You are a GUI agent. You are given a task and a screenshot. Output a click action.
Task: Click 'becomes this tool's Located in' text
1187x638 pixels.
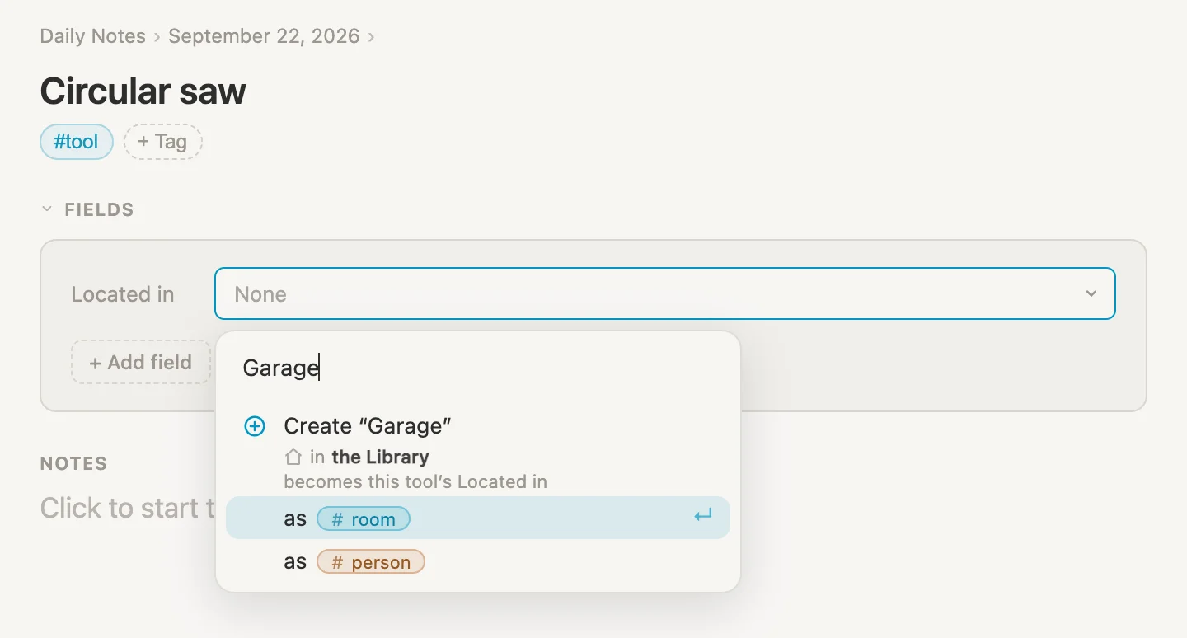point(415,481)
